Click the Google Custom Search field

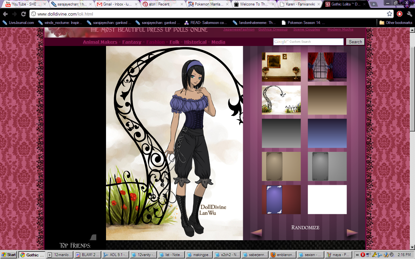point(308,42)
